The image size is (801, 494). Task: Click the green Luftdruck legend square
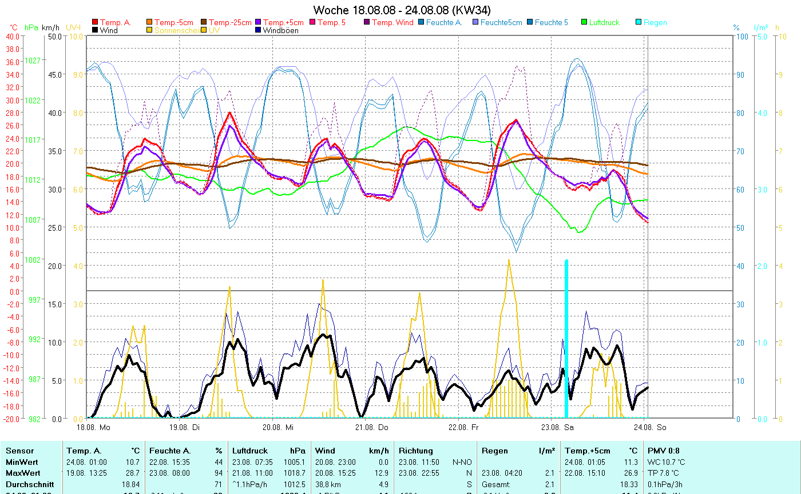click(584, 23)
